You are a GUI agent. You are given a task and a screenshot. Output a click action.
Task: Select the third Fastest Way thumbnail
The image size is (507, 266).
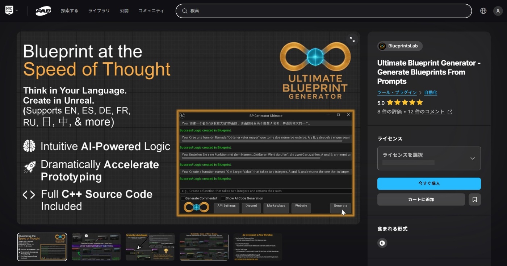point(150,247)
